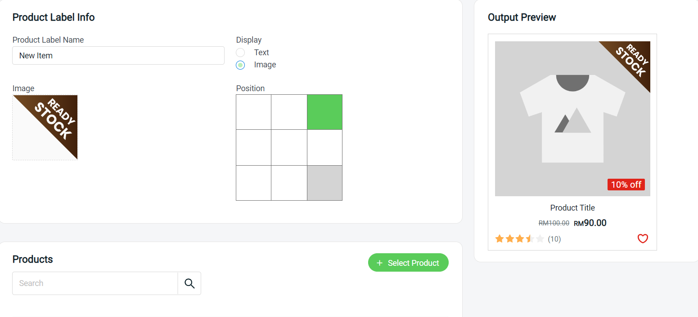Choose the green top-right position cell

324,112
